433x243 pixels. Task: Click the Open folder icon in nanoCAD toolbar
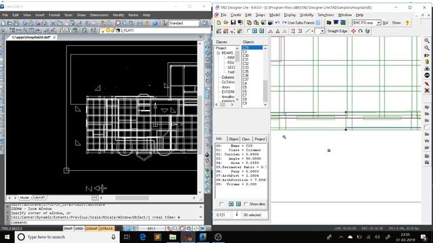[x=9, y=23]
